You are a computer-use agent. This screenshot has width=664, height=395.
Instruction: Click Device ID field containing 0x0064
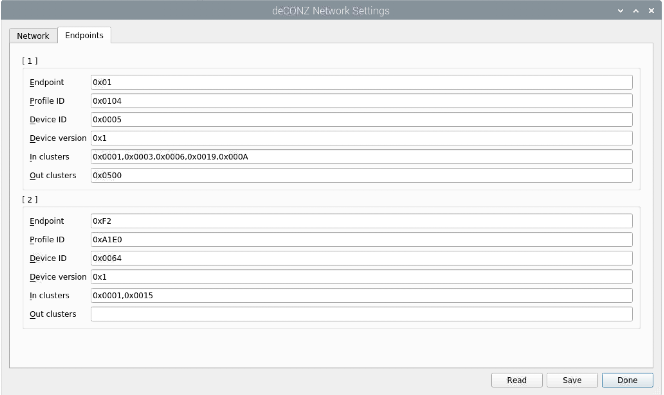click(x=361, y=258)
